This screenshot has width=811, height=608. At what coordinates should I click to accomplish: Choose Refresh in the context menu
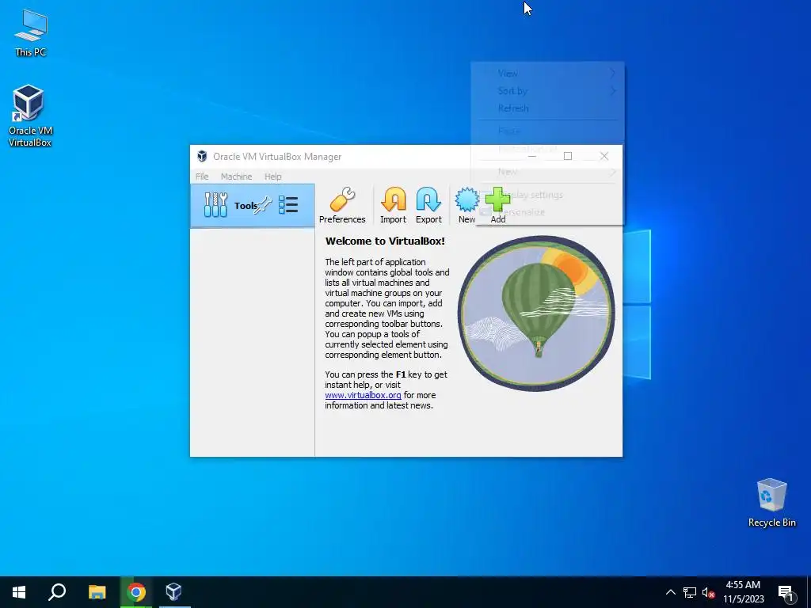tap(547, 108)
